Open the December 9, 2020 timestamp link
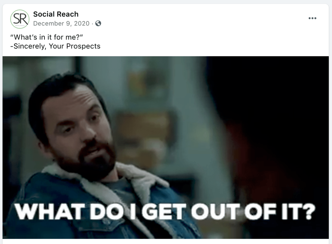The height and width of the screenshot is (244, 332). tap(61, 23)
